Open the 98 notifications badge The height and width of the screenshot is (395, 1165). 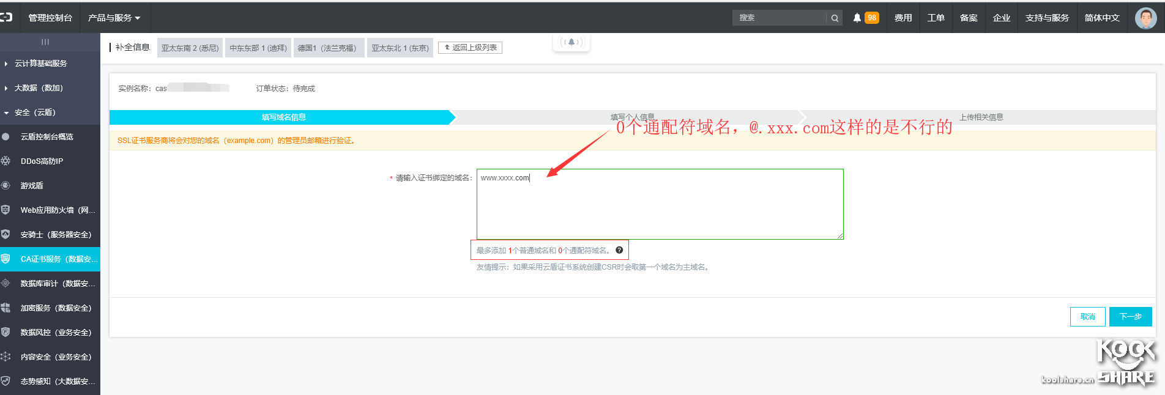click(x=872, y=18)
